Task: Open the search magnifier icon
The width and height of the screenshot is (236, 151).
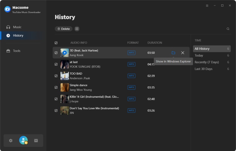Action: pos(228,29)
